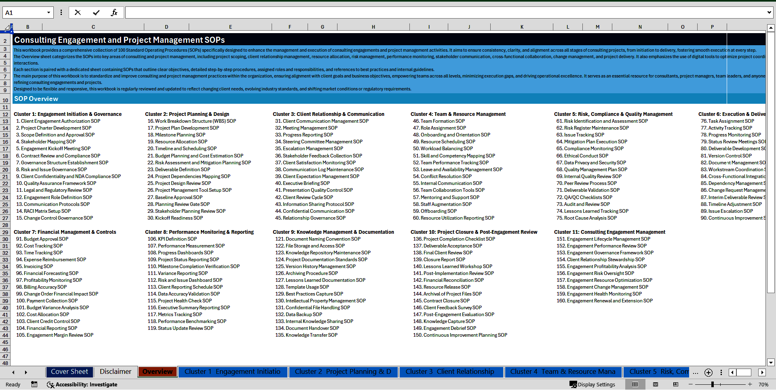Click the New Sheet plus button
The height and width of the screenshot is (390, 776).
tap(708, 373)
